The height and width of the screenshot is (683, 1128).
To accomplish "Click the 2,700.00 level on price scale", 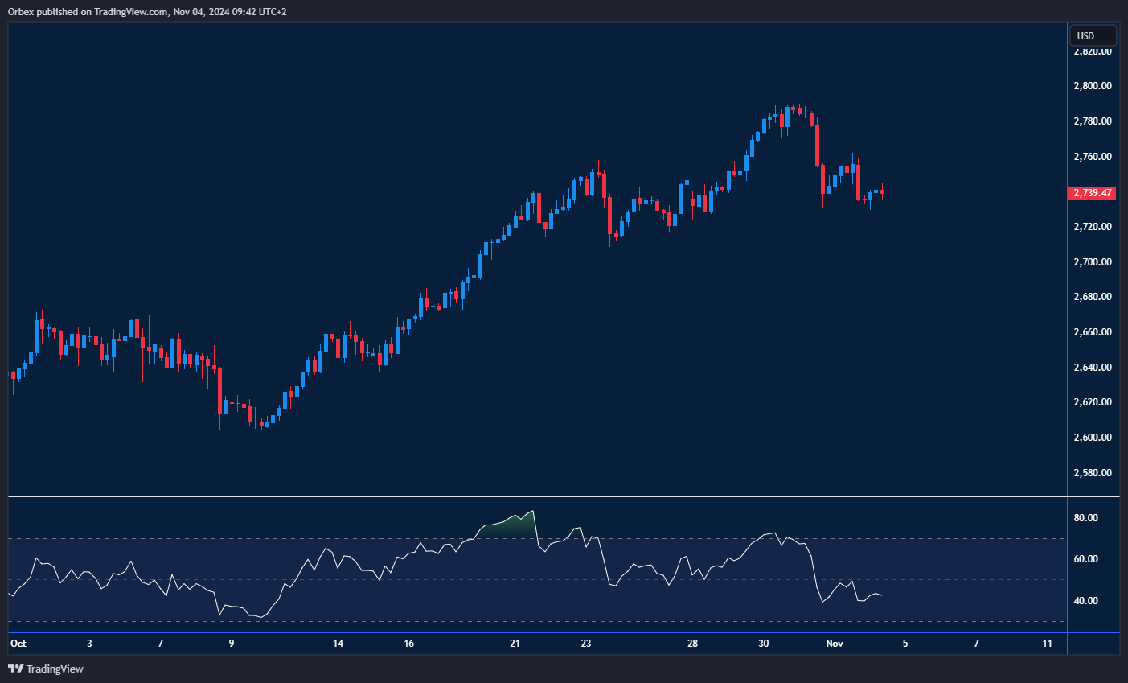I will [x=1092, y=262].
